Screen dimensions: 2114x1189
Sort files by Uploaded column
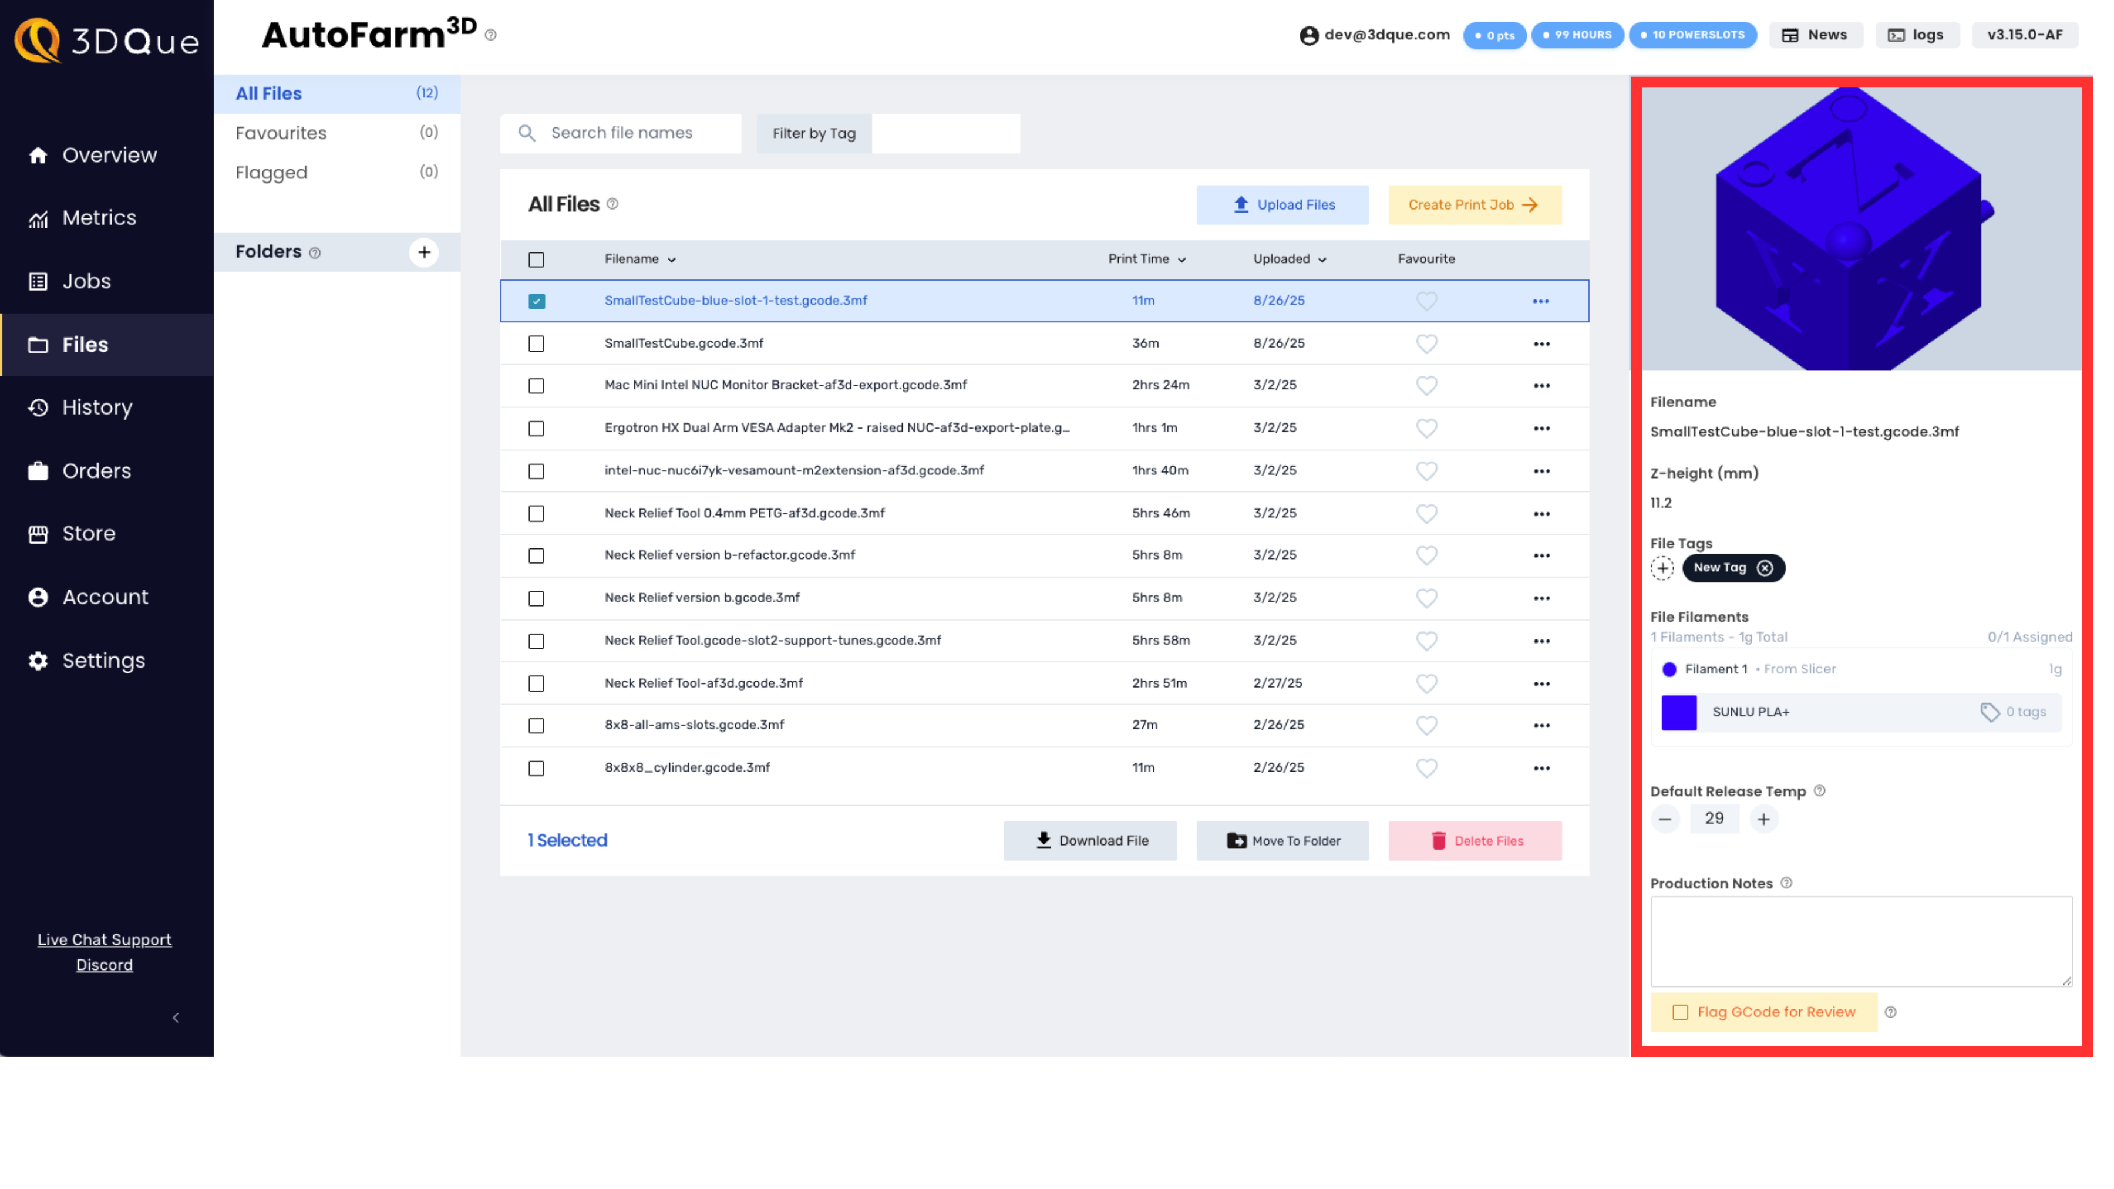pos(1289,258)
